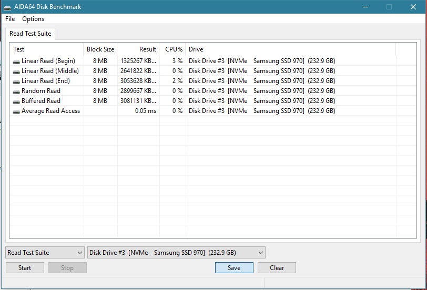Click the 2 % CPU value
The image size is (427, 290).
click(177, 81)
